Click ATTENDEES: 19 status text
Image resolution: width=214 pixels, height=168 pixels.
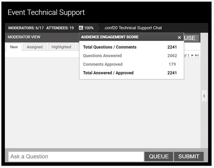coord(60,28)
